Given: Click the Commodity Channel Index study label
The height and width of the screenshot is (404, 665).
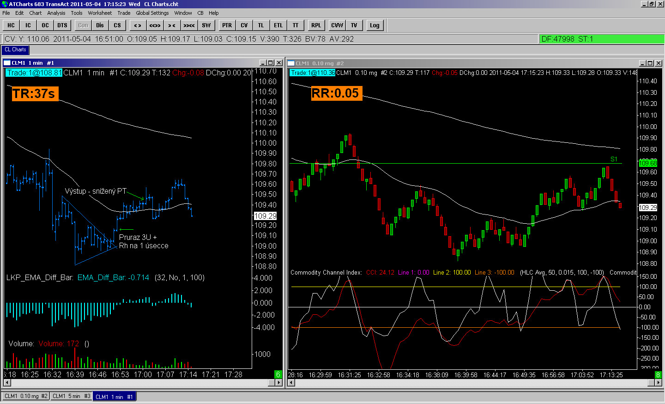Looking at the screenshot, I should (x=326, y=273).
